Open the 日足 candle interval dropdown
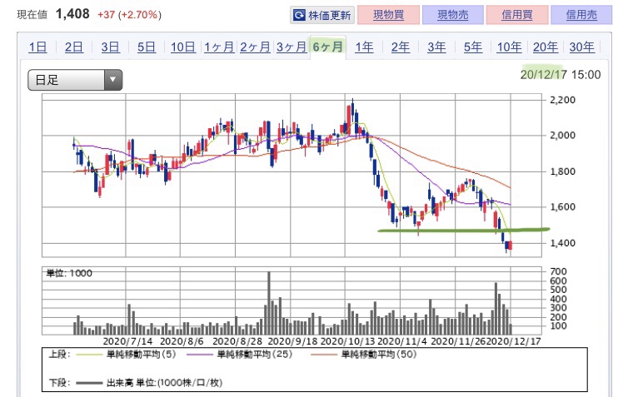This screenshot has width=618, height=397. tap(75, 80)
